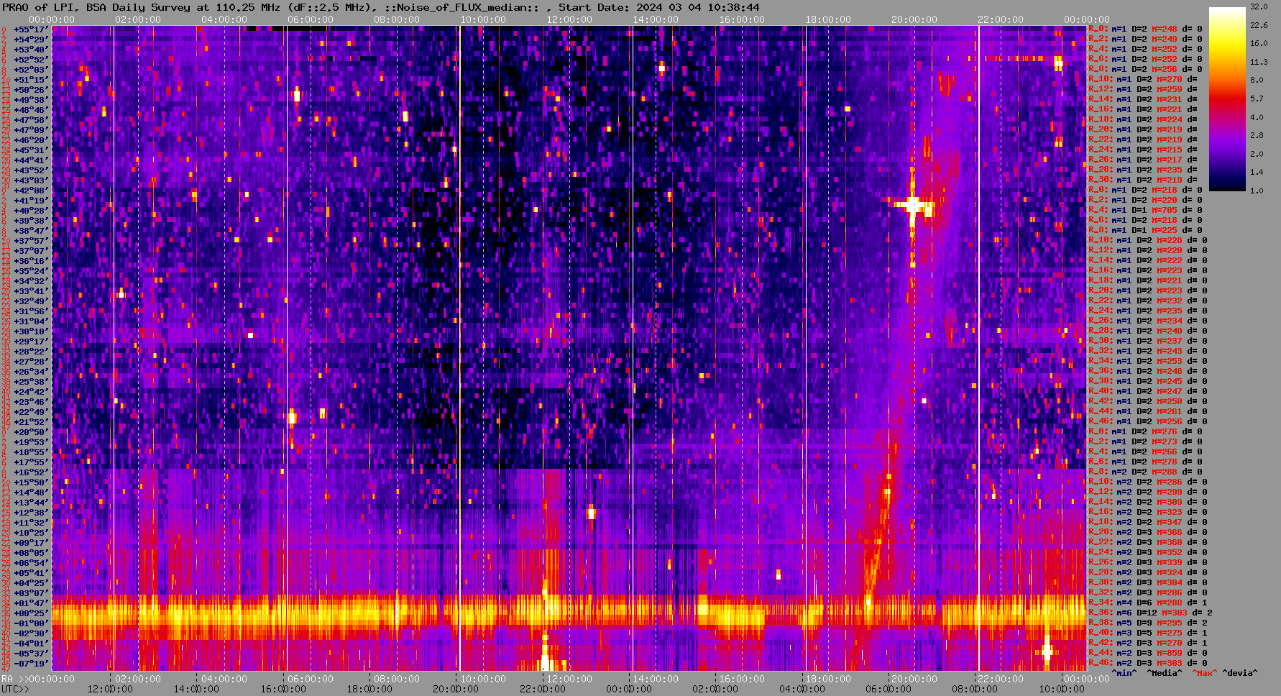The width and height of the screenshot is (1281, 696).
Task: Click the declination label +35°24'
Action: pyautogui.click(x=31, y=271)
